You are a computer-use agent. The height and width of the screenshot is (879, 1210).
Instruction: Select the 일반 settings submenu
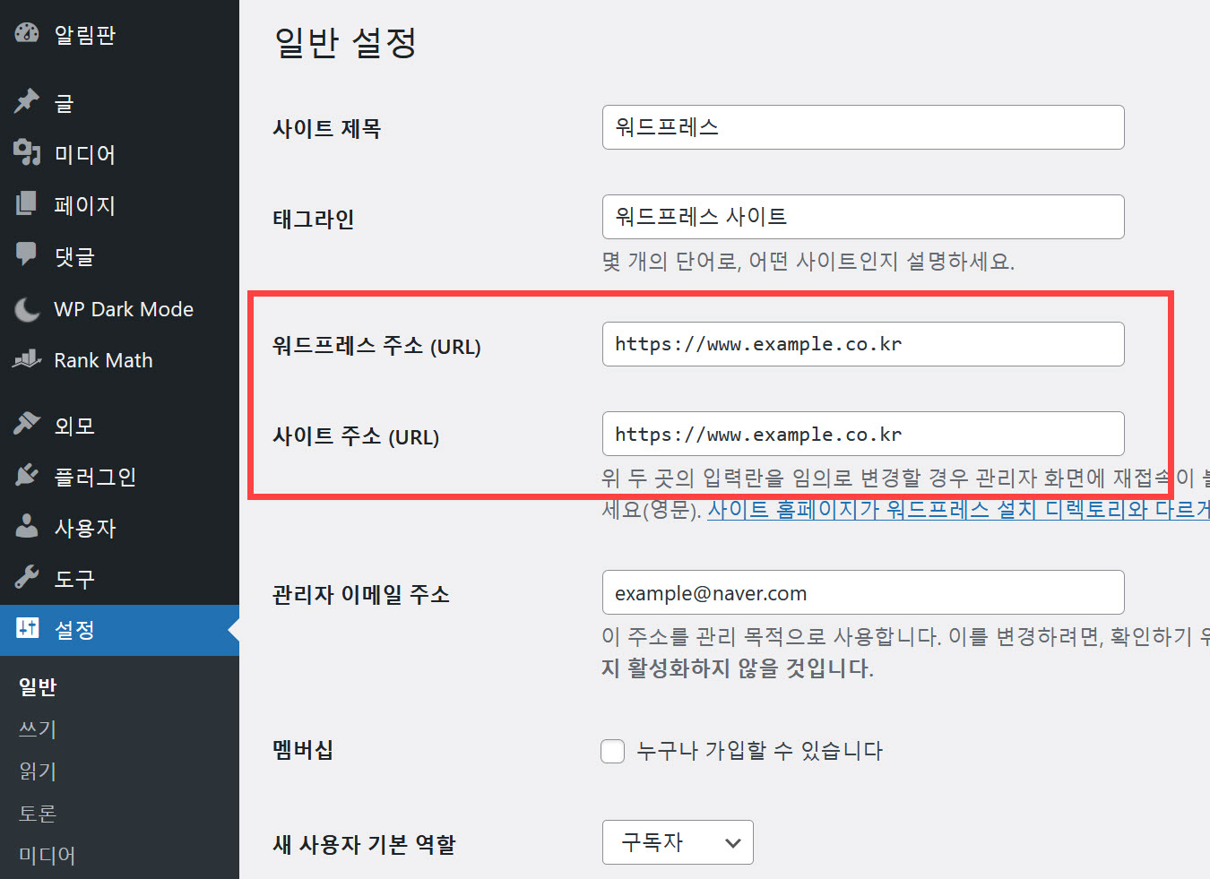[x=38, y=687]
